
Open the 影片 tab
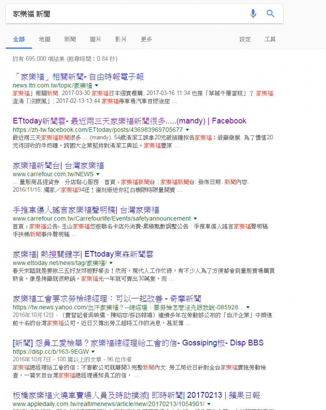tap(121, 39)
